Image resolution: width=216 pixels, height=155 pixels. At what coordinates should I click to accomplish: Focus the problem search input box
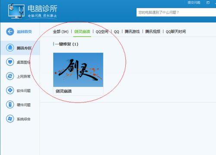tap(176, 12)
